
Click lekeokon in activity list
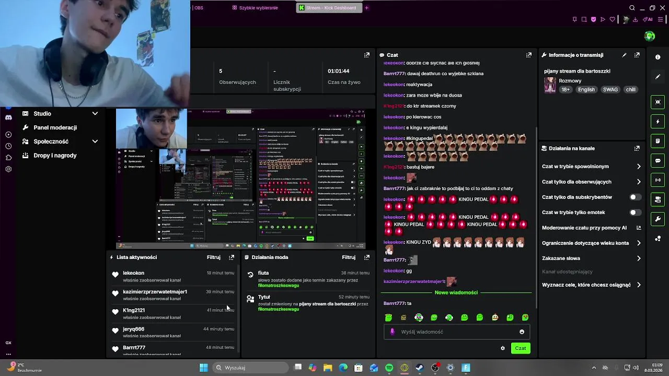pos(133,273)
